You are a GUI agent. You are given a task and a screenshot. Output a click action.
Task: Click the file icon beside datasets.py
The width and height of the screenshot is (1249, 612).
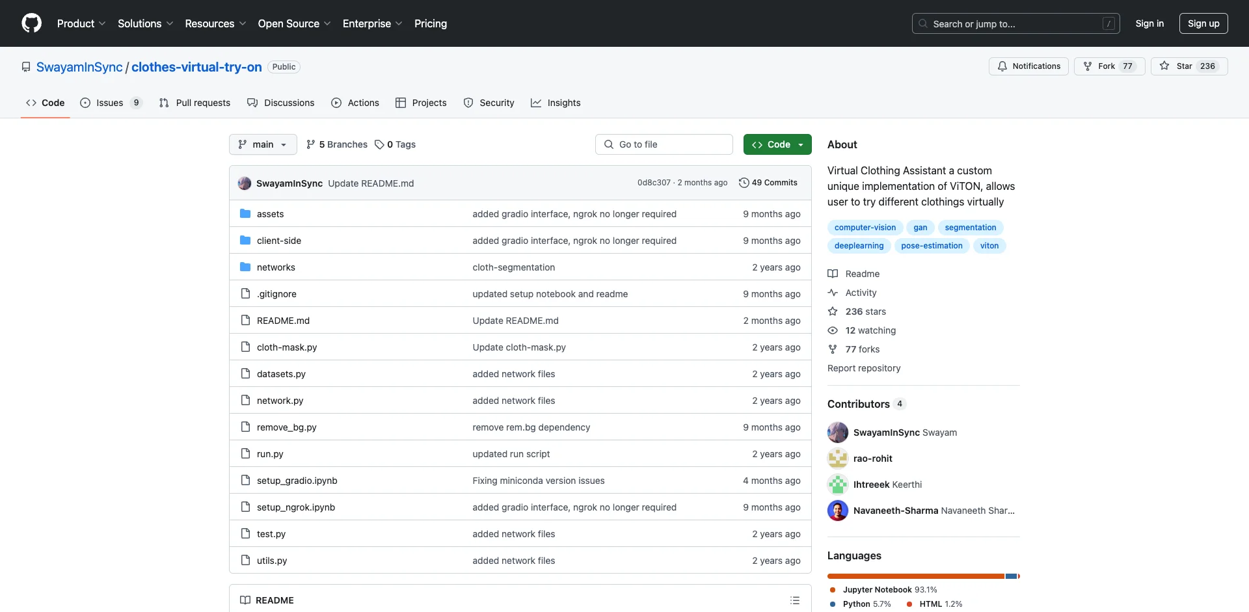(245, 373)
